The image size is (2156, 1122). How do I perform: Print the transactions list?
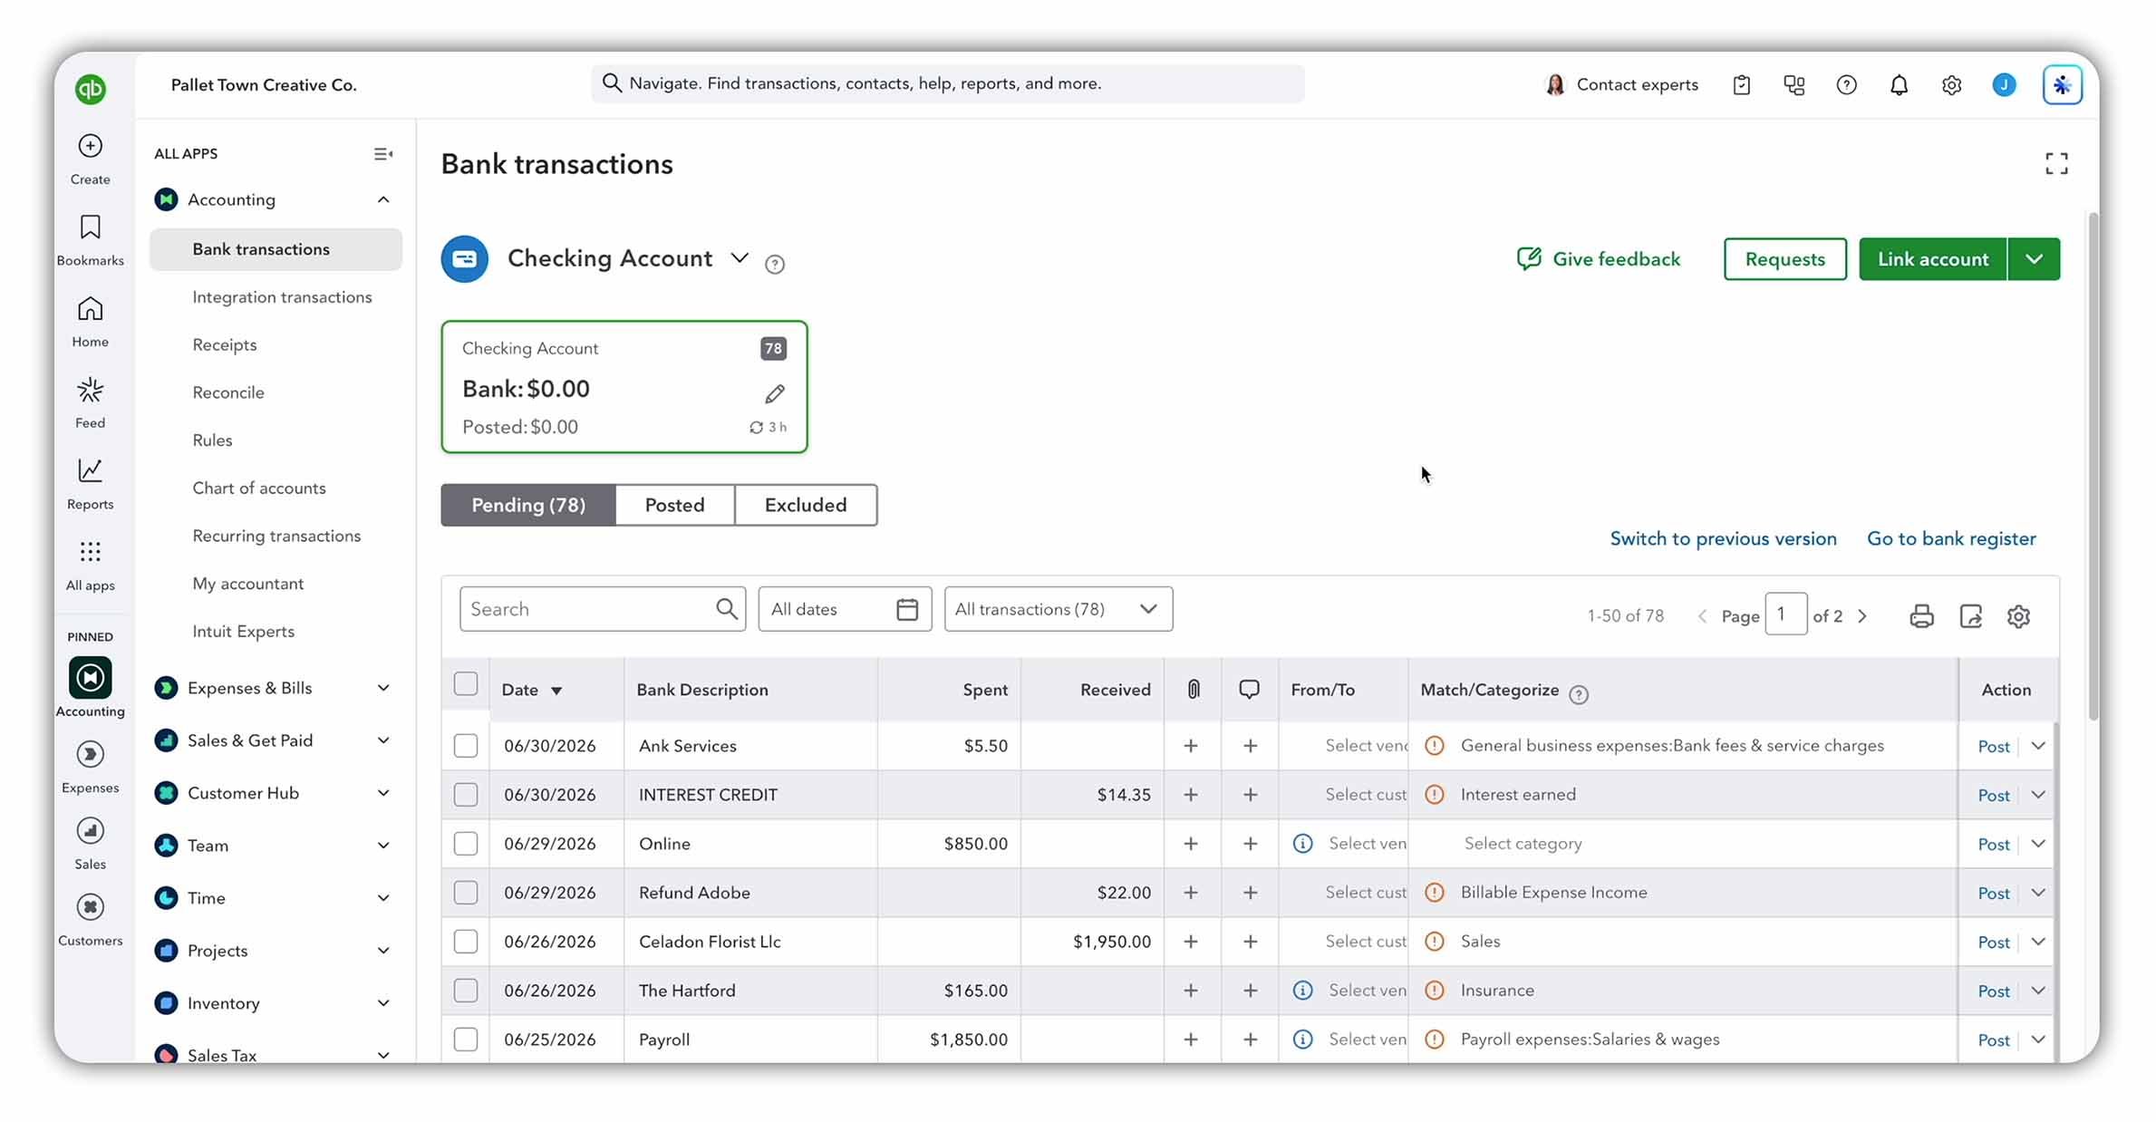click(x=1921, y=616)
